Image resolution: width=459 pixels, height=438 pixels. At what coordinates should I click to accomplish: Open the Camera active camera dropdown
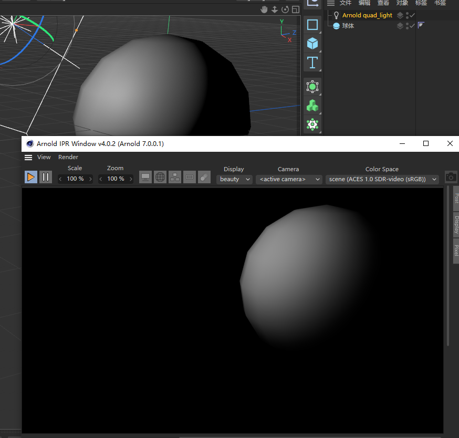[289, 179]
